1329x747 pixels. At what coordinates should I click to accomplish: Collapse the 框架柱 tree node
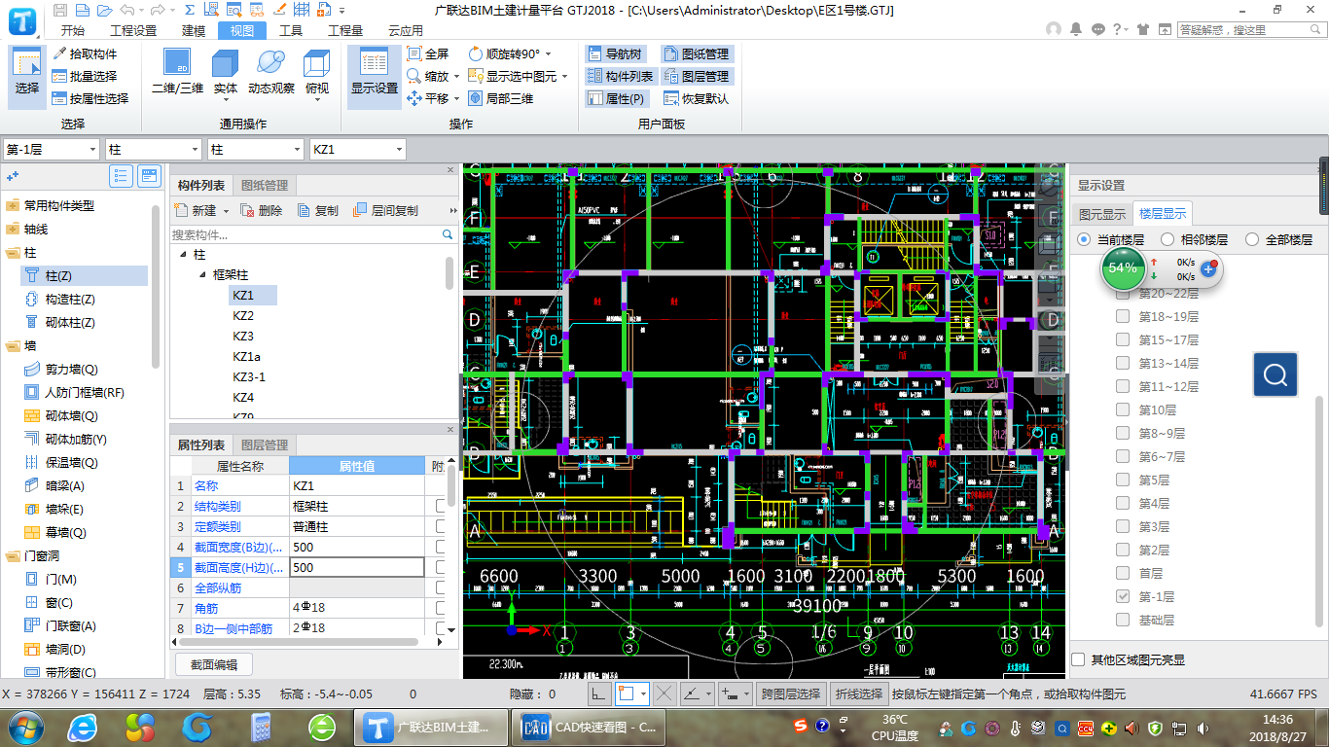[x=202, y=275]
